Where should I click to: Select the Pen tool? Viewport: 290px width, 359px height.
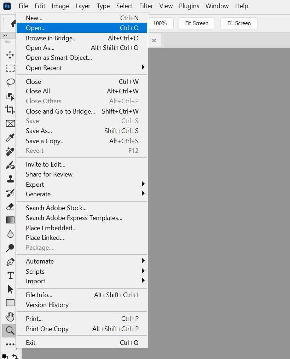10,262
